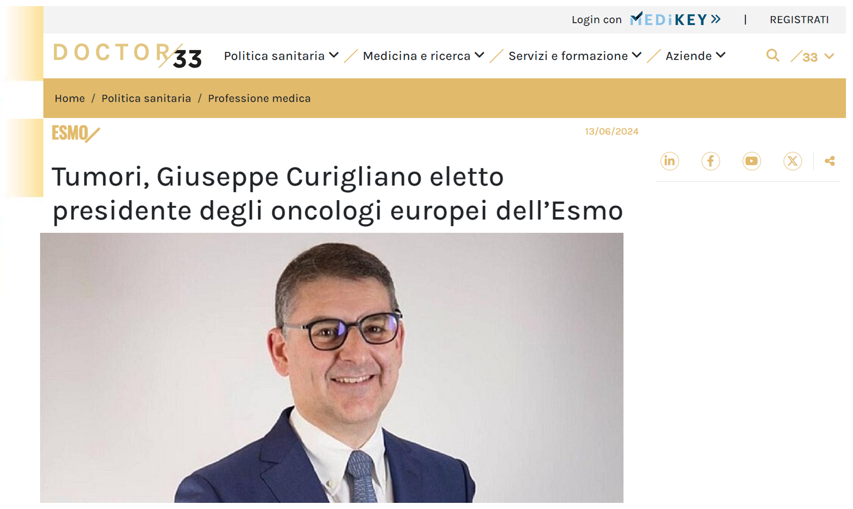Open the /33 network dropdown
This screenshot has height=509, width=853.
click(813, 57)
